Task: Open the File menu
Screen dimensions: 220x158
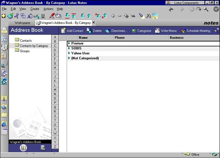Action: click(x=4, y=9)
